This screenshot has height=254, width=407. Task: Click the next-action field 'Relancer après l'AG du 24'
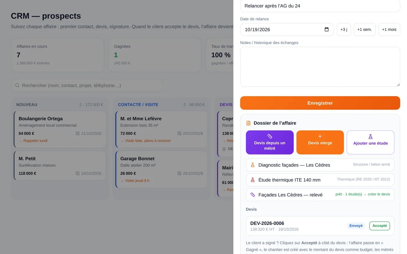(320, 6)
